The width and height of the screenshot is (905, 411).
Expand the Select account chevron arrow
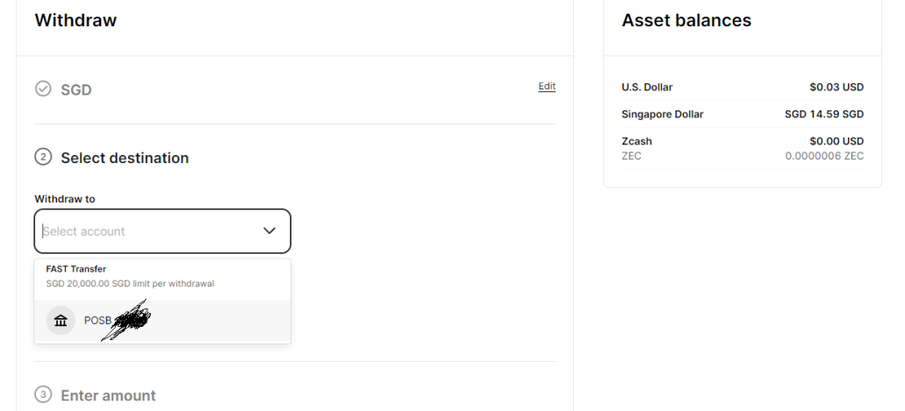pos(269,230)
